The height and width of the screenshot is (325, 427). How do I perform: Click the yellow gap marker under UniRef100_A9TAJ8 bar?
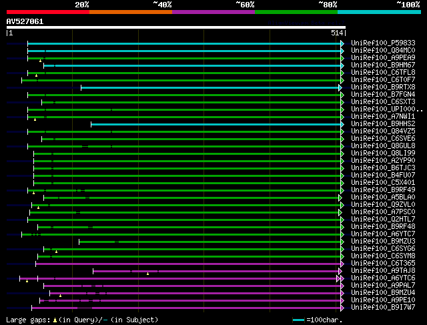tap(147, 274)
